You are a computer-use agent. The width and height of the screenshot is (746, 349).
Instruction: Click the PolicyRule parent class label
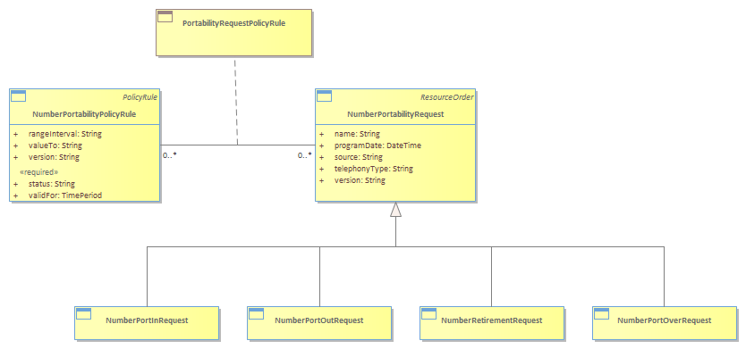point(143,97)
